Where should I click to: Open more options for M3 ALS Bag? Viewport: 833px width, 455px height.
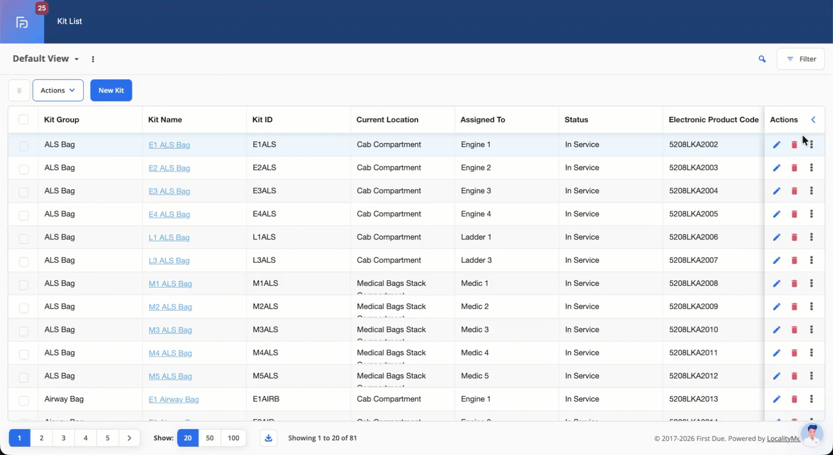click(811, 330)
